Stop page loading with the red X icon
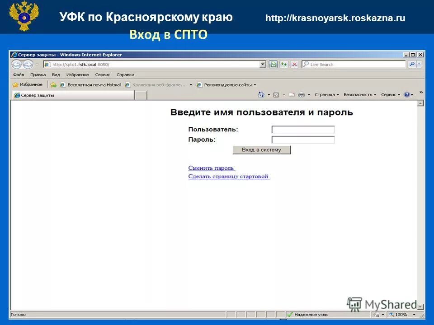This screenshot has width=434, height=325. [293, 64]
